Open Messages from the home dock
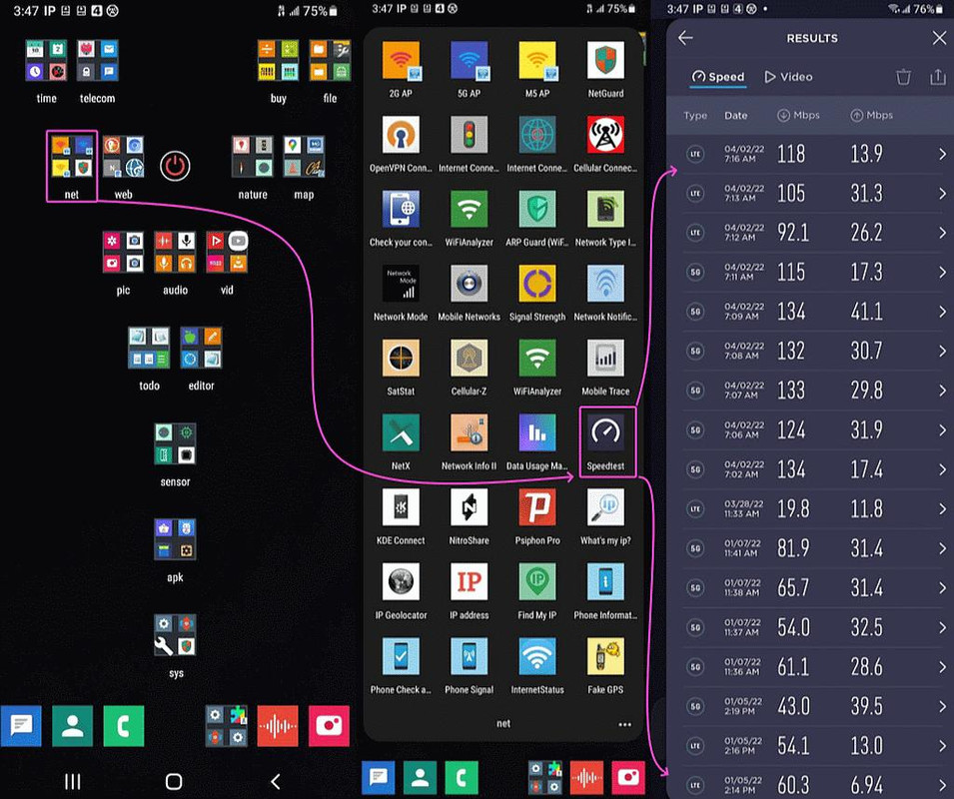This screenshot has width=954, height=799. (x=21, y=726)
